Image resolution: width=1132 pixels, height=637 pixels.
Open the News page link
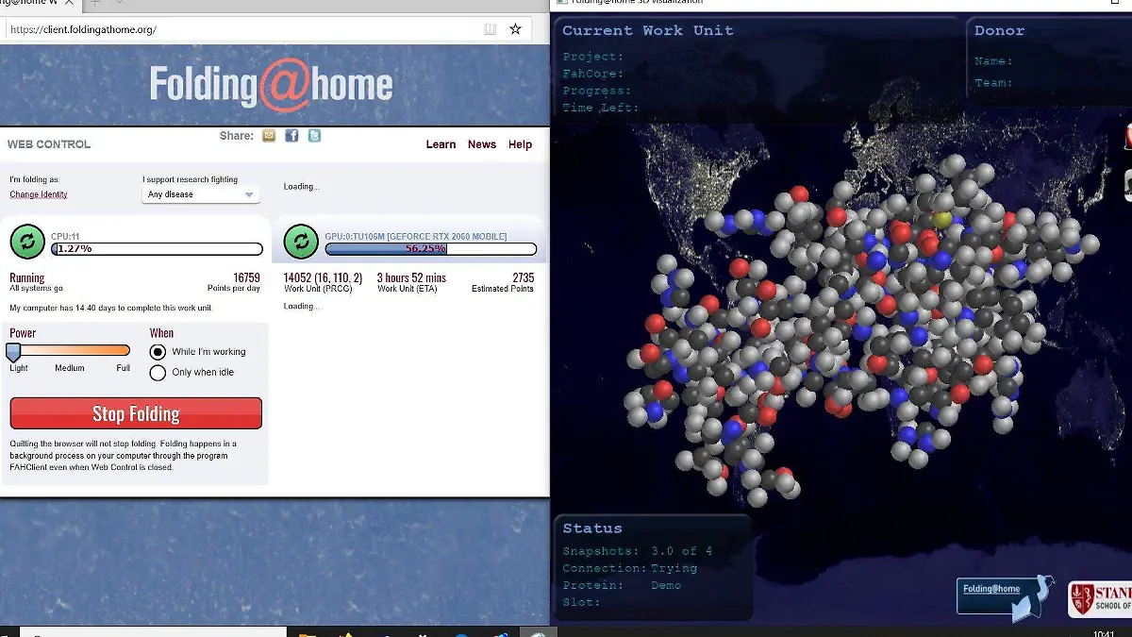click(x=482, y=144)
